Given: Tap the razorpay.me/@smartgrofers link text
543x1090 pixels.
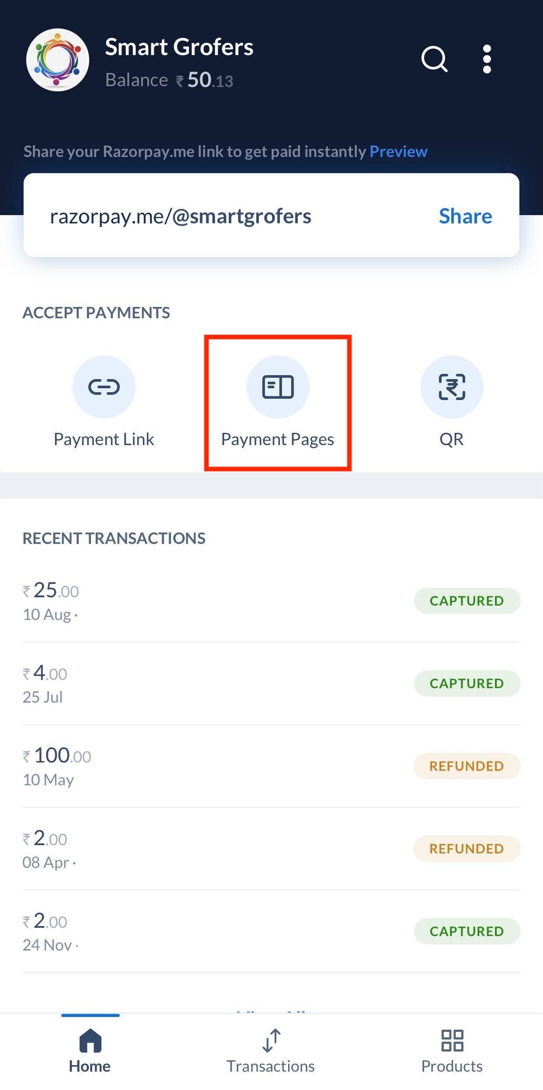Looking at the screenshot, I should point(181,216).
